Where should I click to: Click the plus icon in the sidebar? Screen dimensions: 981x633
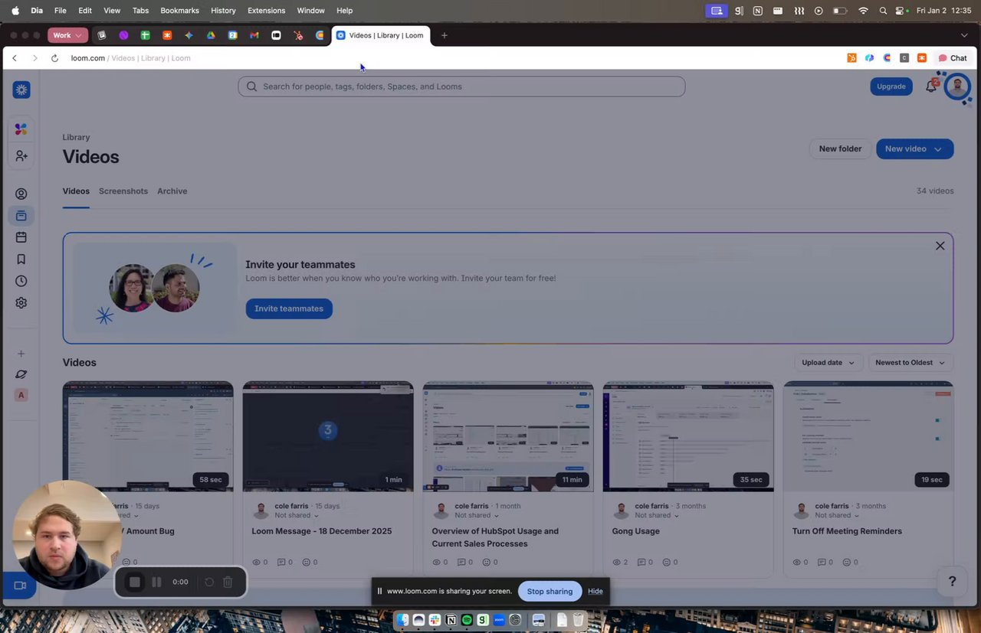click(x=21, y=354)
